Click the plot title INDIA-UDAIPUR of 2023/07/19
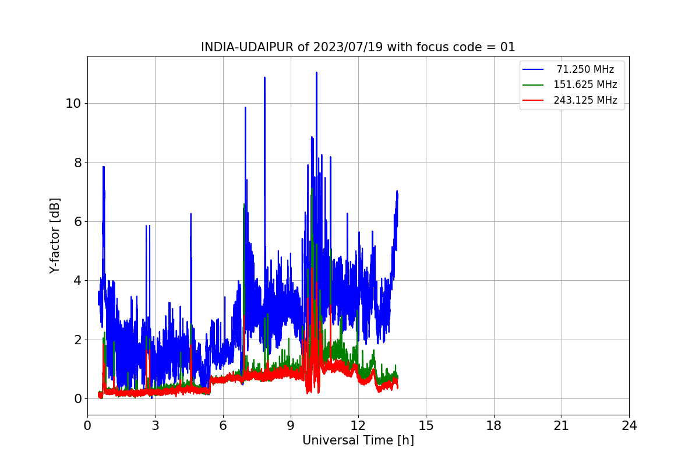The image size is (699, 466). pos(358,47)
